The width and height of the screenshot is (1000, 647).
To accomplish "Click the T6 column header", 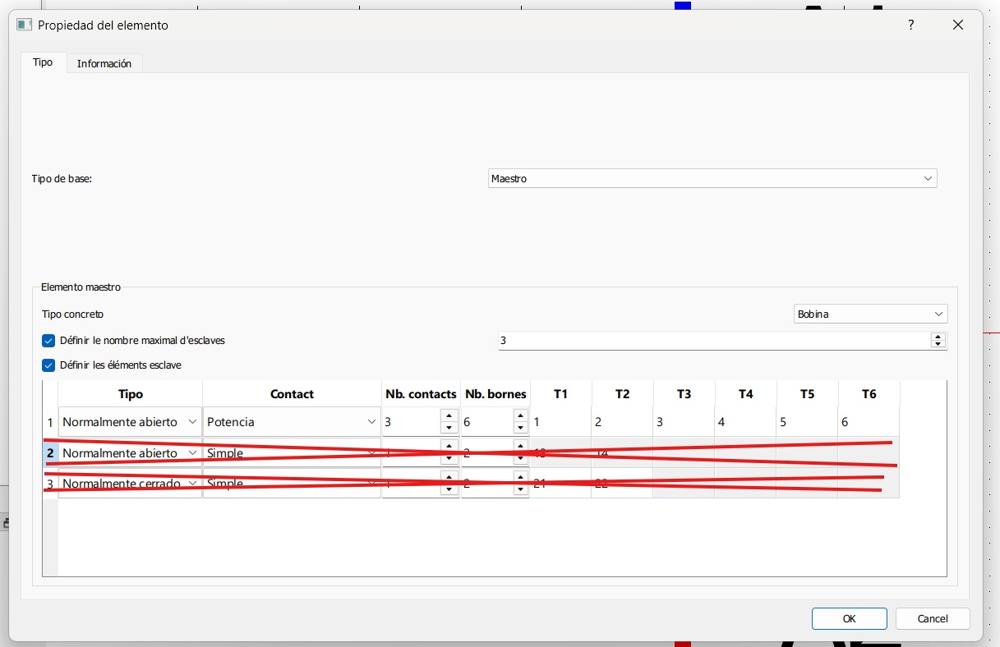I will pos(869,394).
